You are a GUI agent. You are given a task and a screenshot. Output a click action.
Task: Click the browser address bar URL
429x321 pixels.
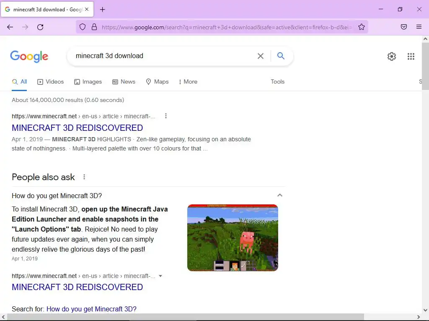[x=227, y=27]
